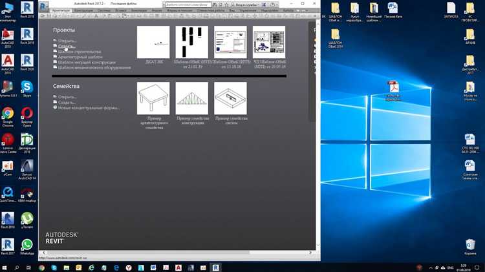Open the project thumbnail with blue 3D model
Screen dimensions: 485x272
269,42
